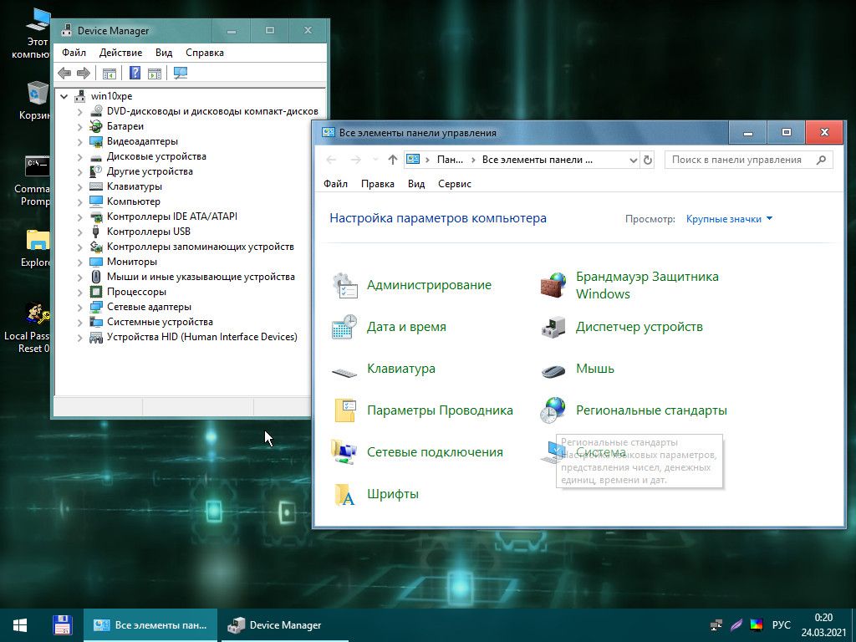The image size is (856, 642).
Task: Click the refresh button in address bar
Action: tap(648, 160)
